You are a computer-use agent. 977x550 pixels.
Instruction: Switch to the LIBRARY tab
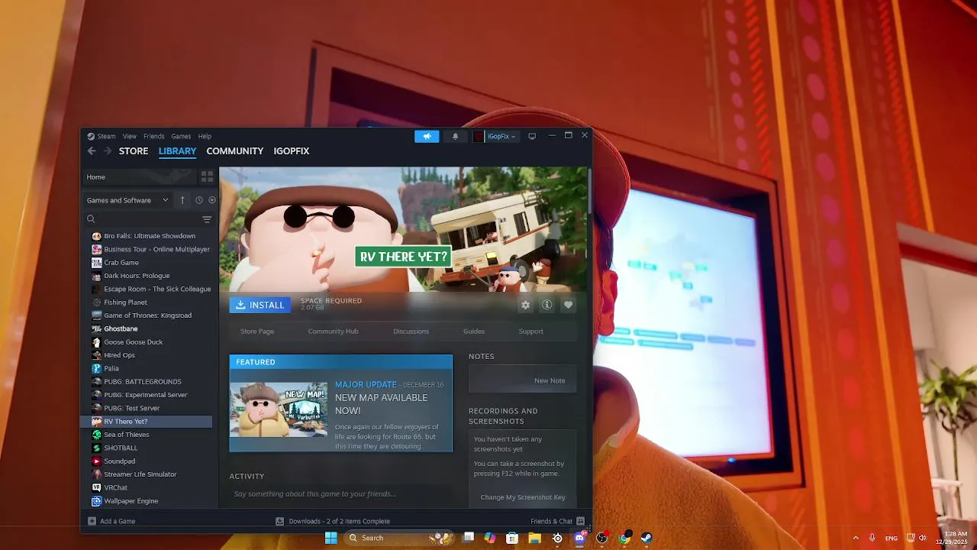tap(177, 151)
